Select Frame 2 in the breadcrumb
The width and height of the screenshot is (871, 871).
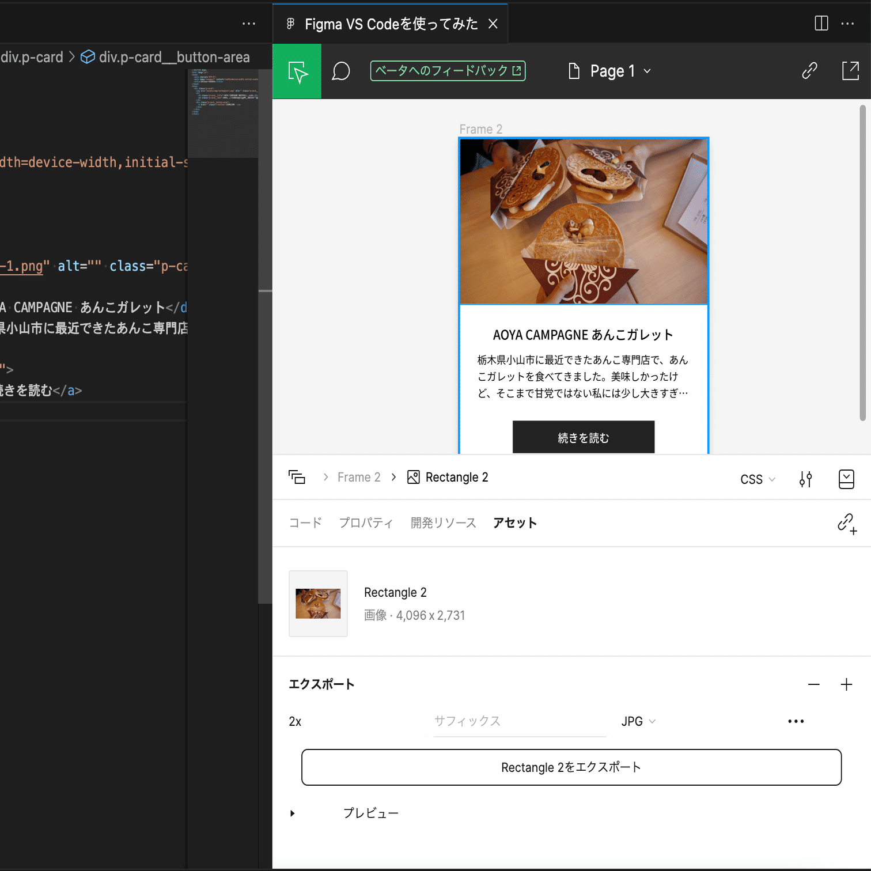359,478
